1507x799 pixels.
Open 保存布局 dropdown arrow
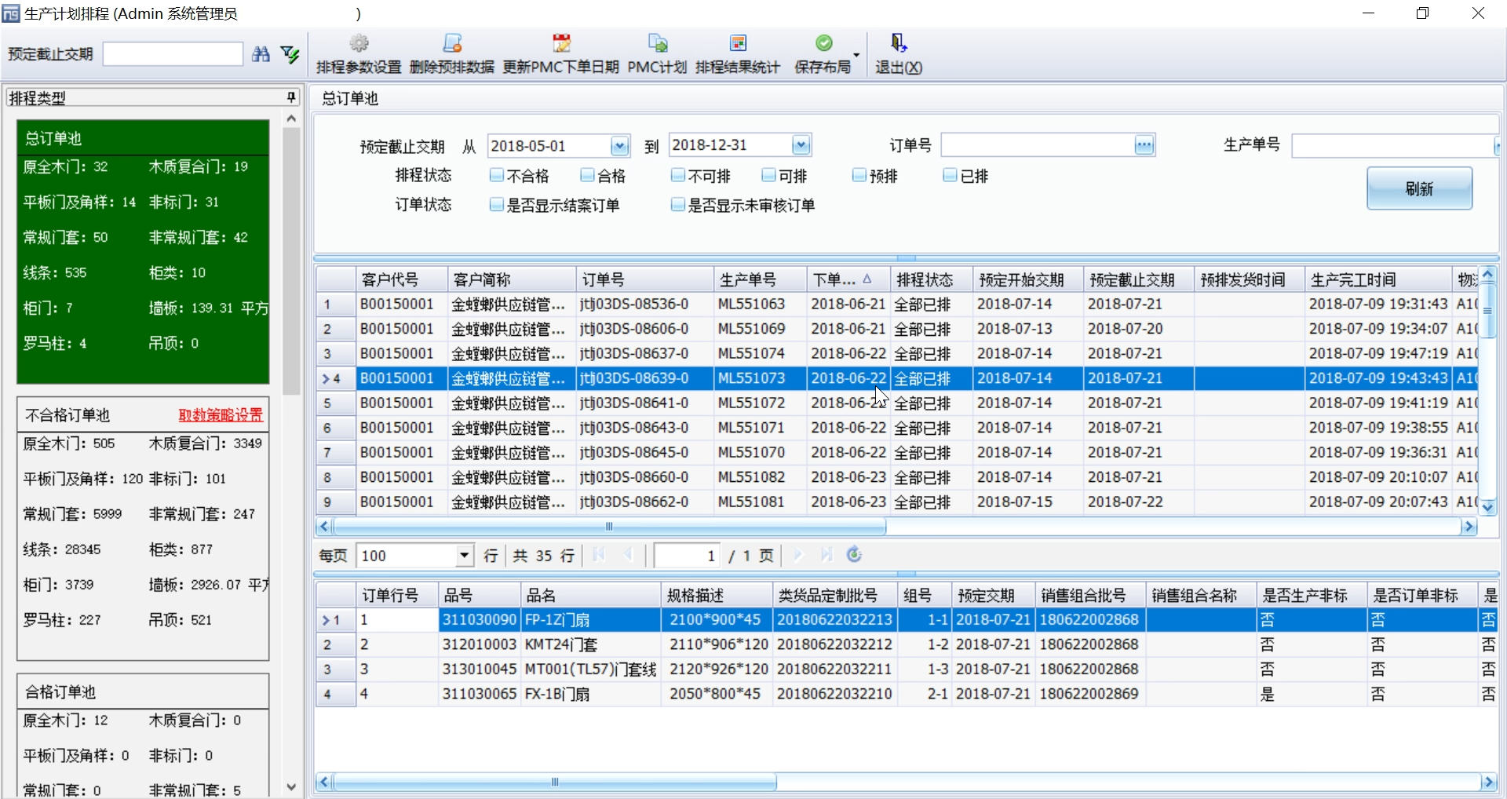[x=856, y=55]
